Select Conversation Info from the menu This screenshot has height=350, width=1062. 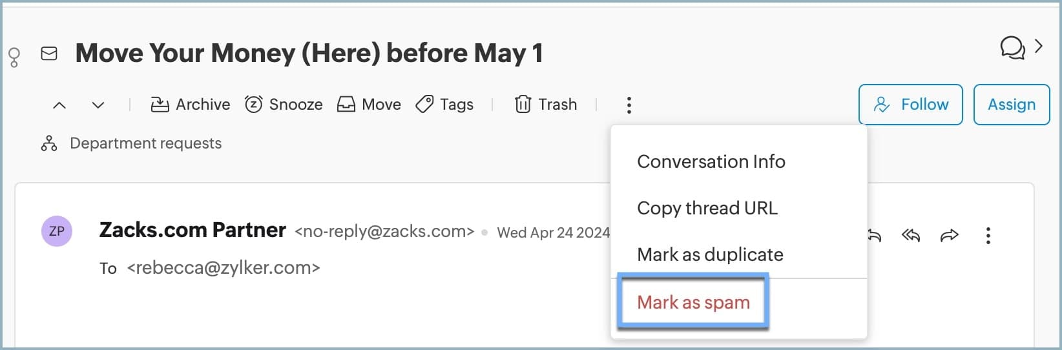(x=711, y=161)
